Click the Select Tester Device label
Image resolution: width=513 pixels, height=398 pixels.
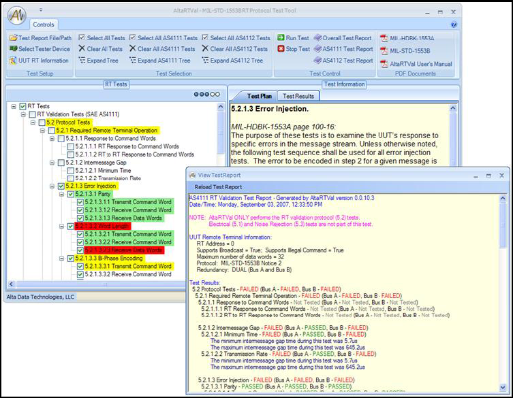(x=44, y=49)
